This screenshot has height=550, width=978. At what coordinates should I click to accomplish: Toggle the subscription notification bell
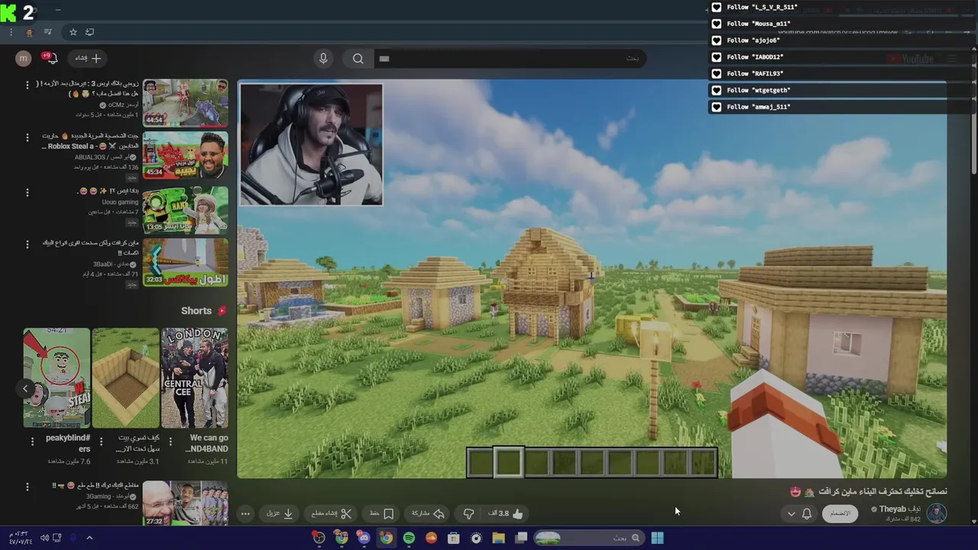pos(806,514)
